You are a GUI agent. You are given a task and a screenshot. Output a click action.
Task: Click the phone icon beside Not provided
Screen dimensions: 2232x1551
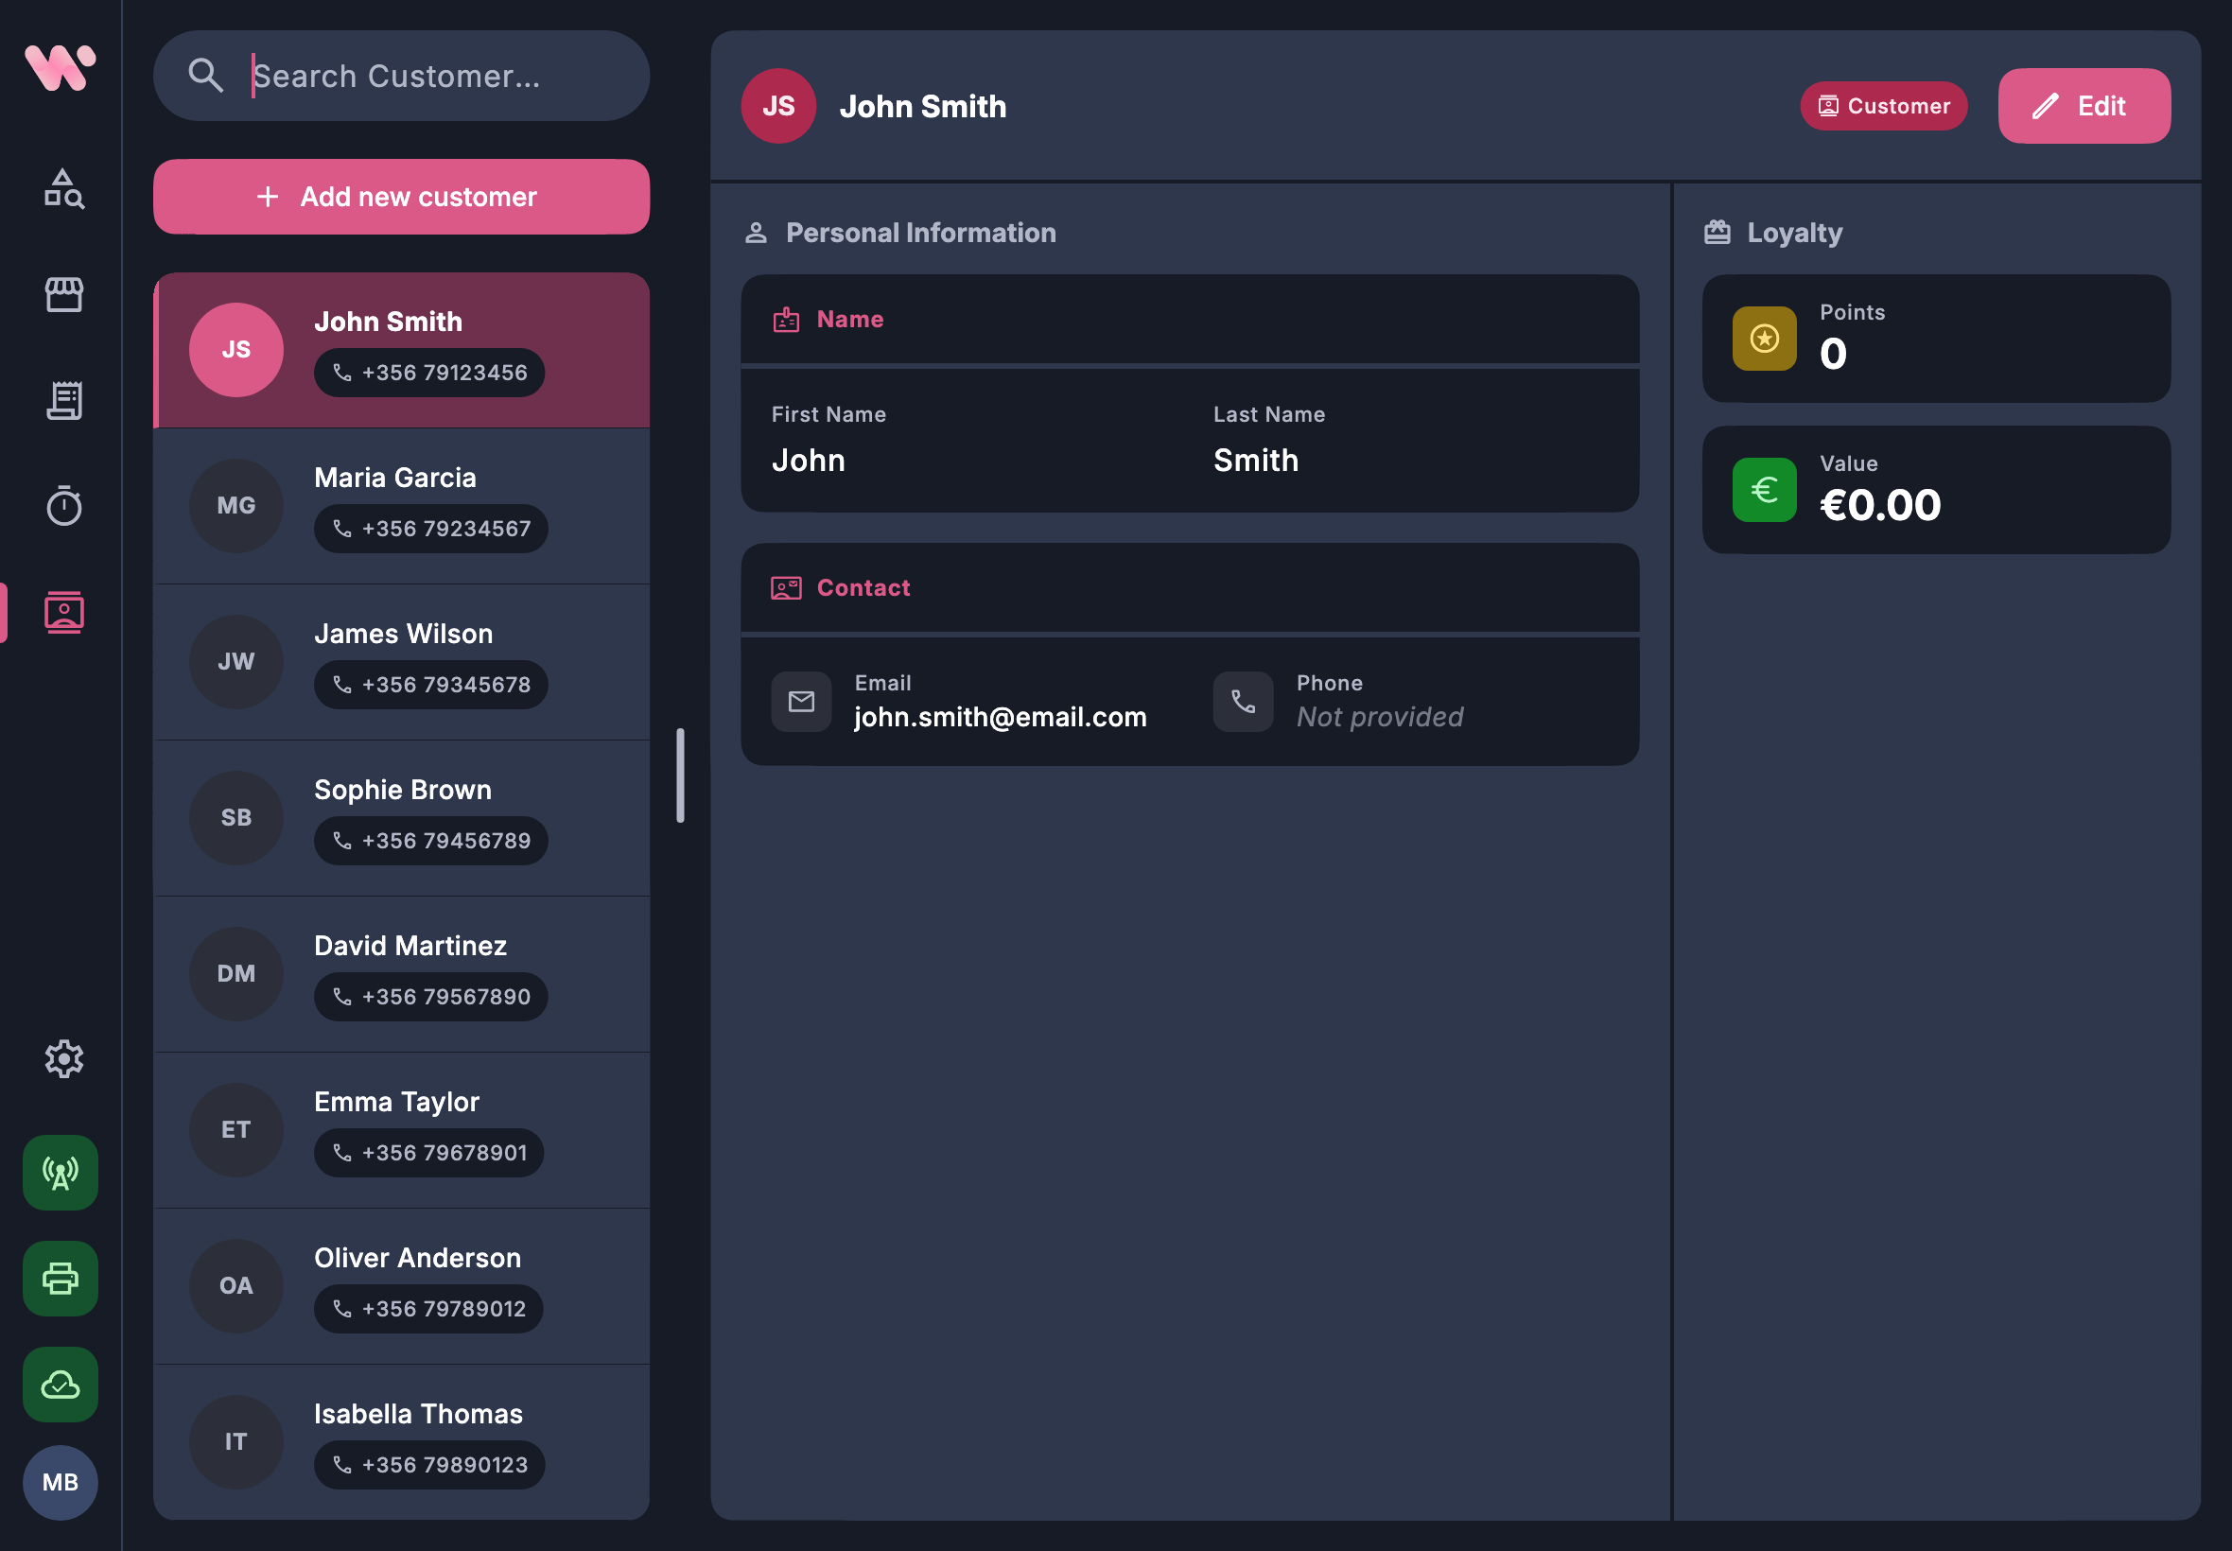coord(1242,701)
